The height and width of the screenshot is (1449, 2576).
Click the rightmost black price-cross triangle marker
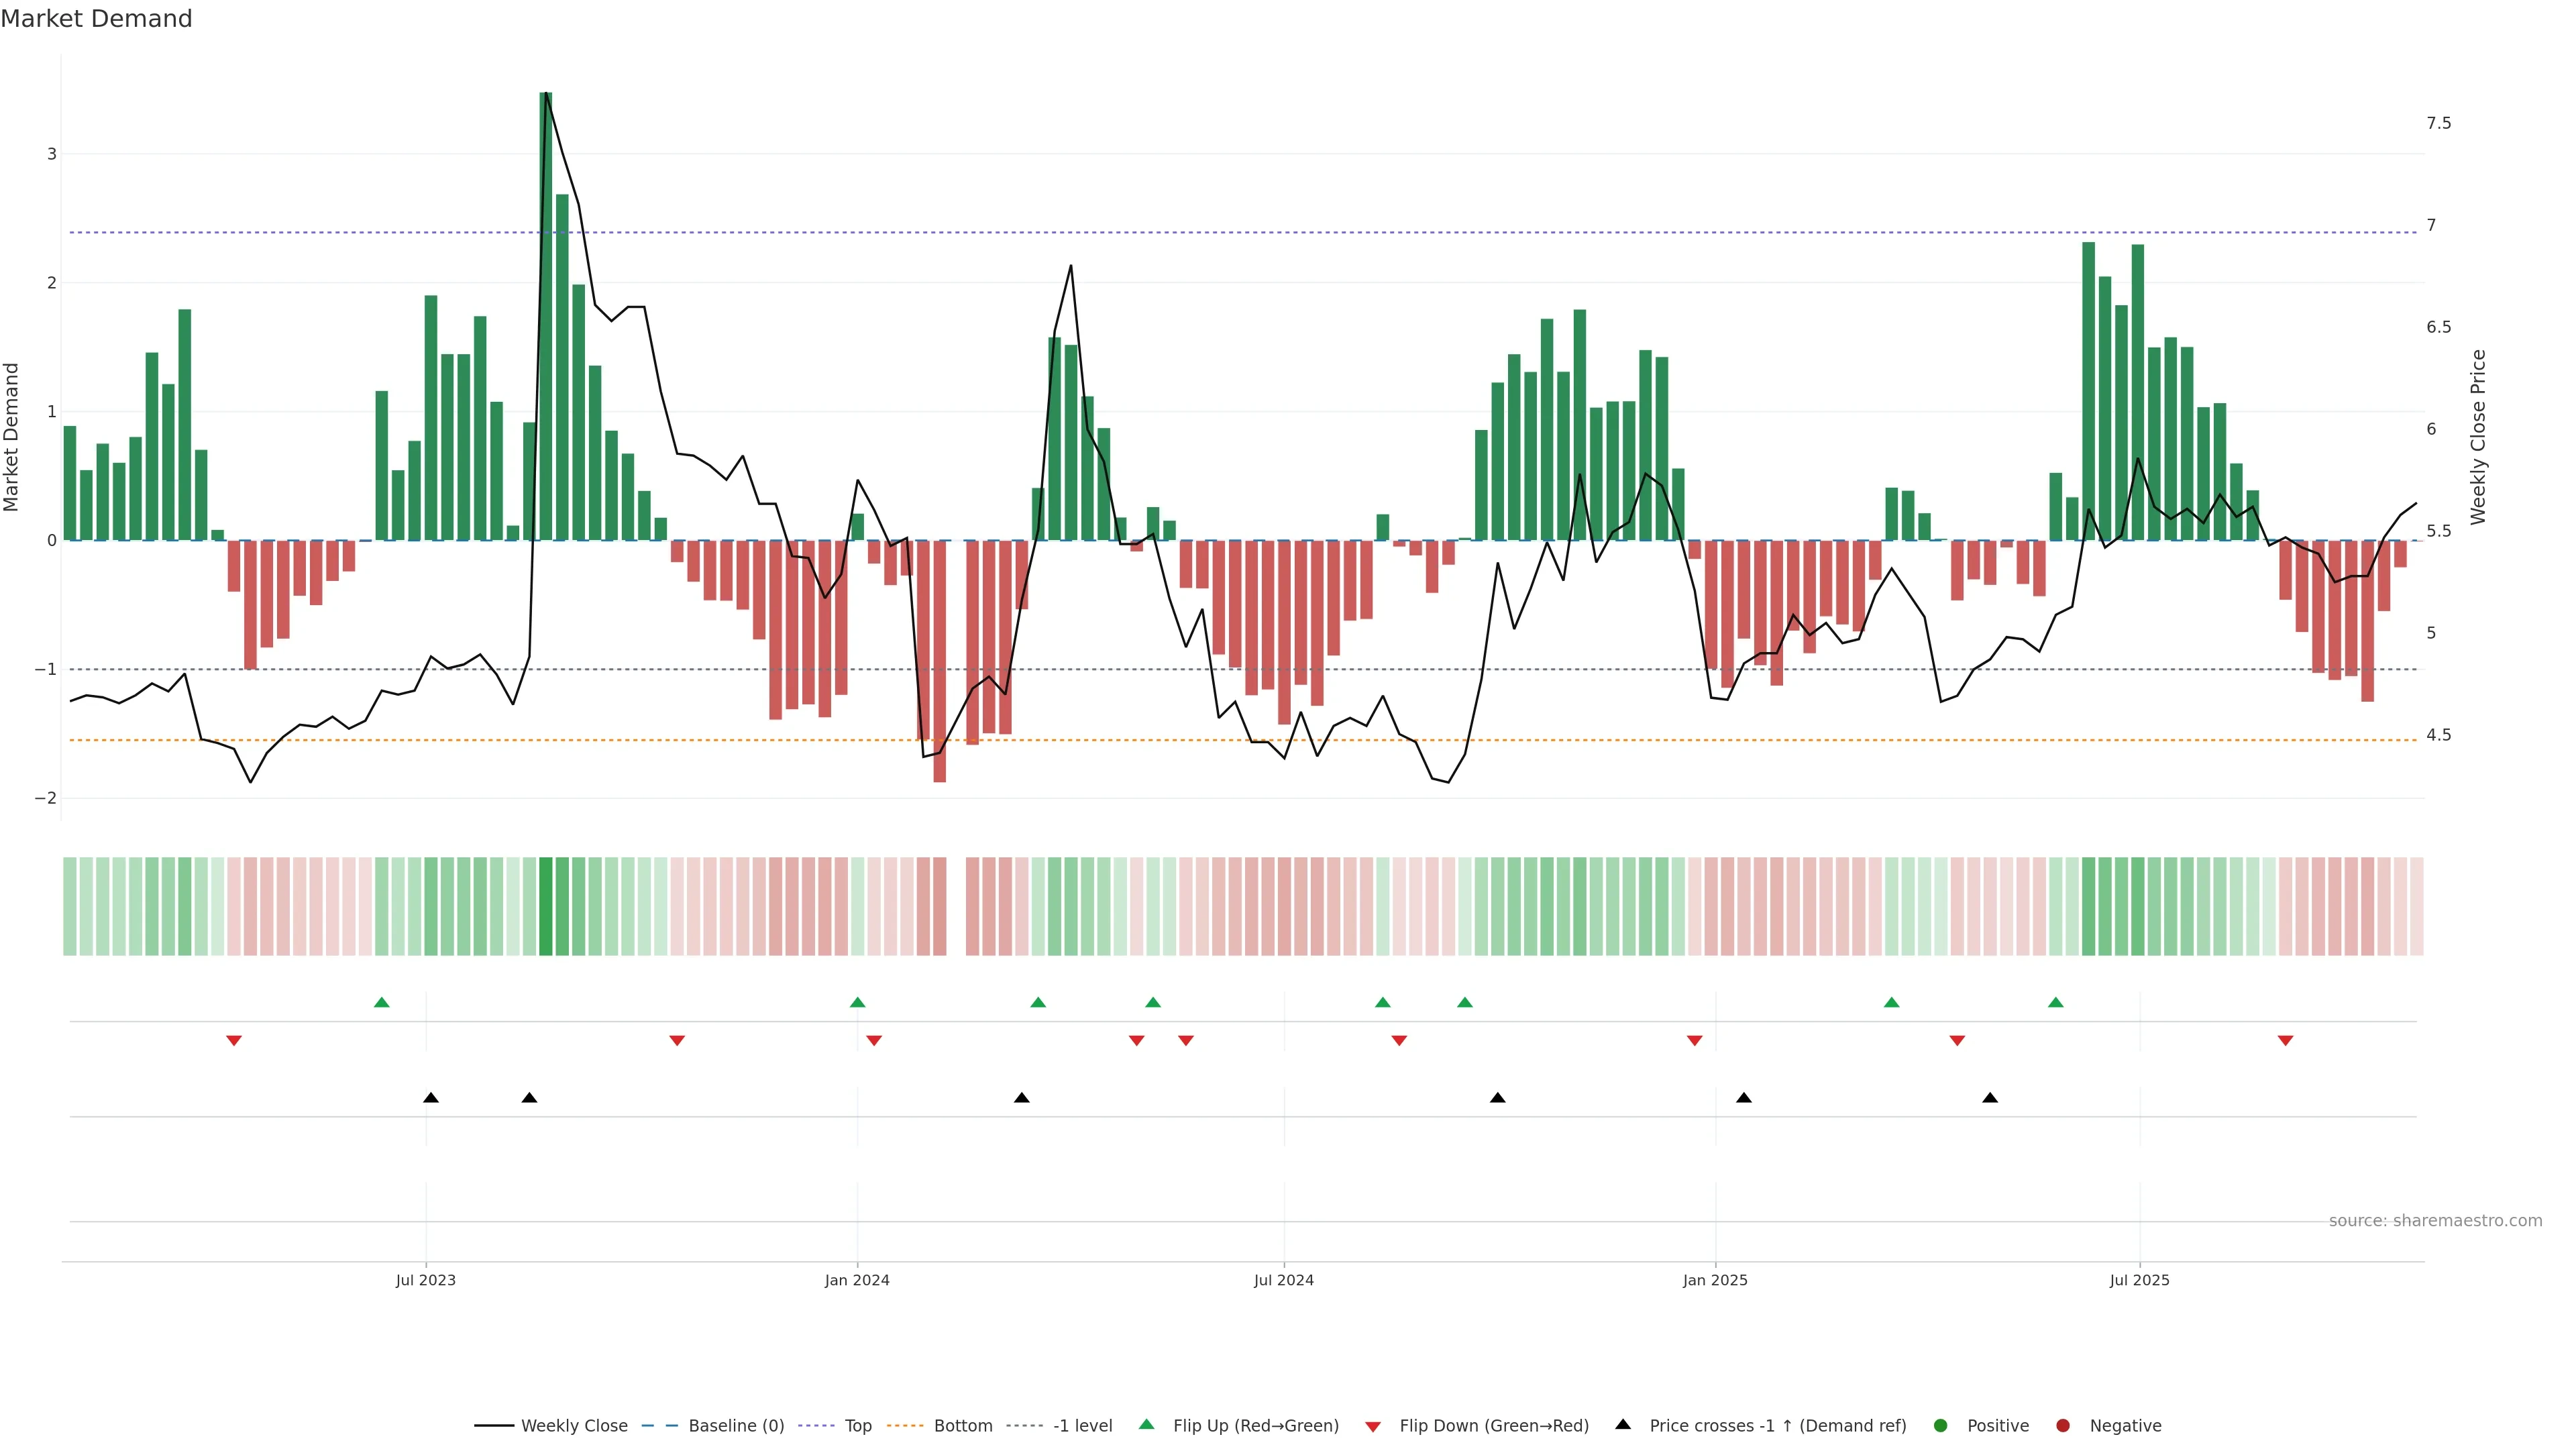1990,1098
